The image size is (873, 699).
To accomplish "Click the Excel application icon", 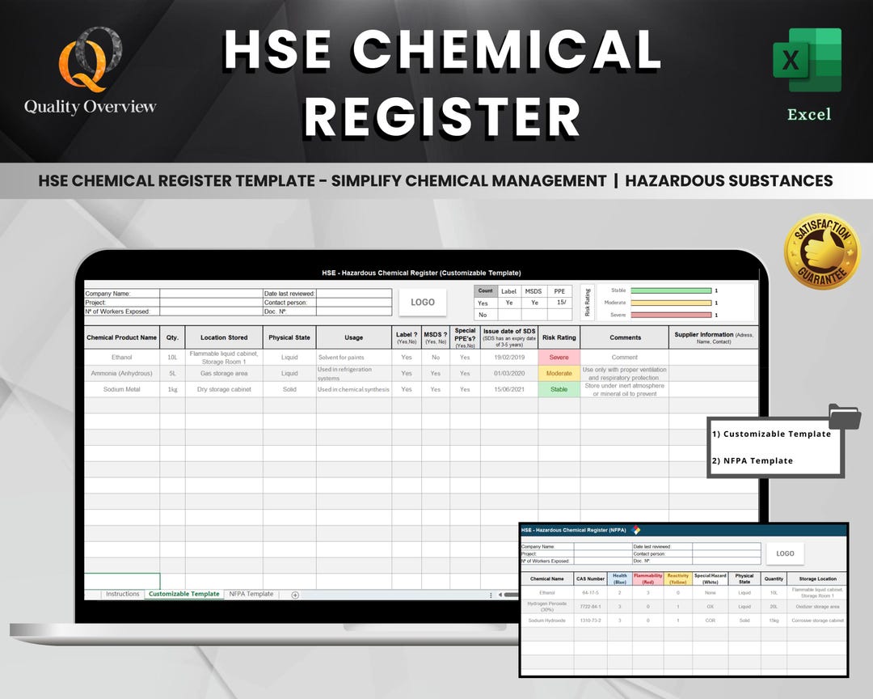I will tap(808, 61).
